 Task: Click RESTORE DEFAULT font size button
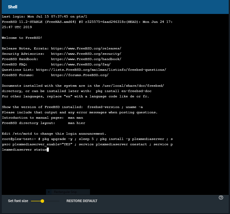point(82,201)
